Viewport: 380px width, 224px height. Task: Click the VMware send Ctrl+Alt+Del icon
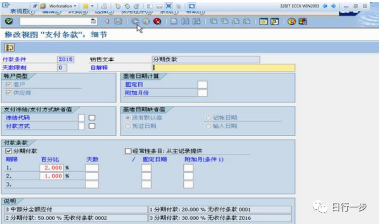(104, 6)
